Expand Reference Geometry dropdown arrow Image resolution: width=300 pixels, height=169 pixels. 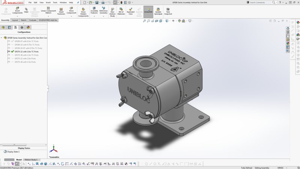(x=103, y=16)
